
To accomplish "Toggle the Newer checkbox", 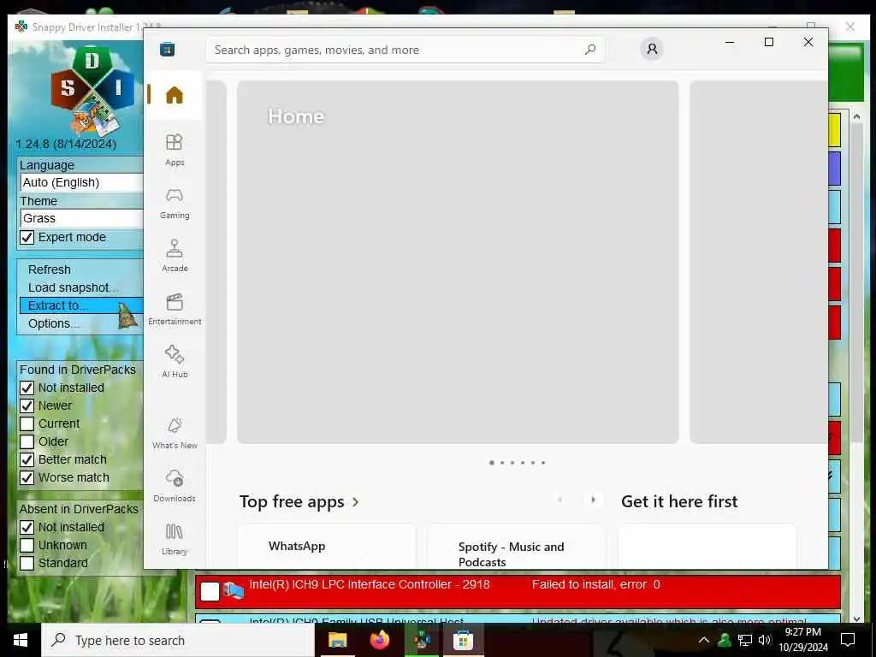I will click(x=27, y=405).
